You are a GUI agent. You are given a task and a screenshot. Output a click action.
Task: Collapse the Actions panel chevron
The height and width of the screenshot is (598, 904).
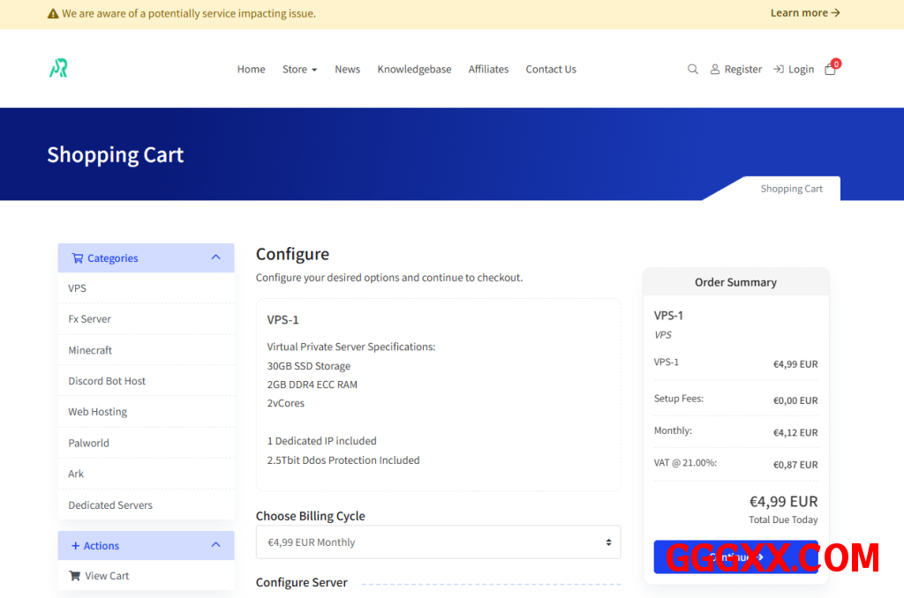[215, 545]
